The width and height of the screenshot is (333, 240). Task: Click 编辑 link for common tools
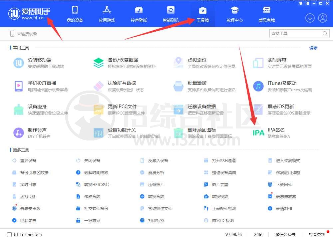tap(313, 48)
